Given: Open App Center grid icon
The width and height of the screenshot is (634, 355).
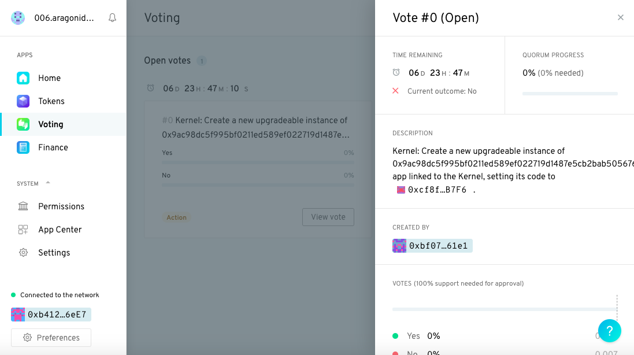Looking at the screenshot, I should point(23,230).
